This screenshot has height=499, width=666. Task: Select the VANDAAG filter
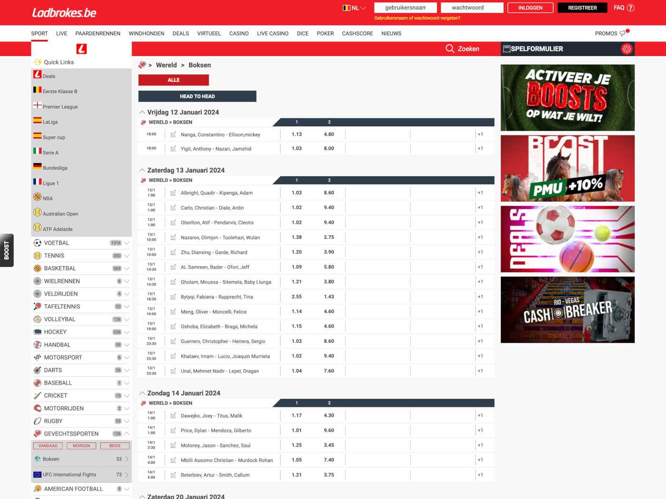48,446
